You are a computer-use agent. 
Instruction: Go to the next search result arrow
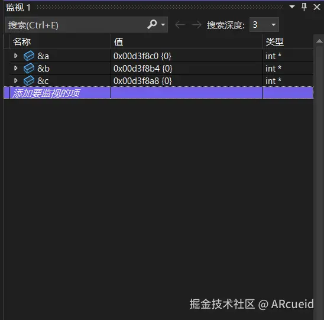point(196,25)
